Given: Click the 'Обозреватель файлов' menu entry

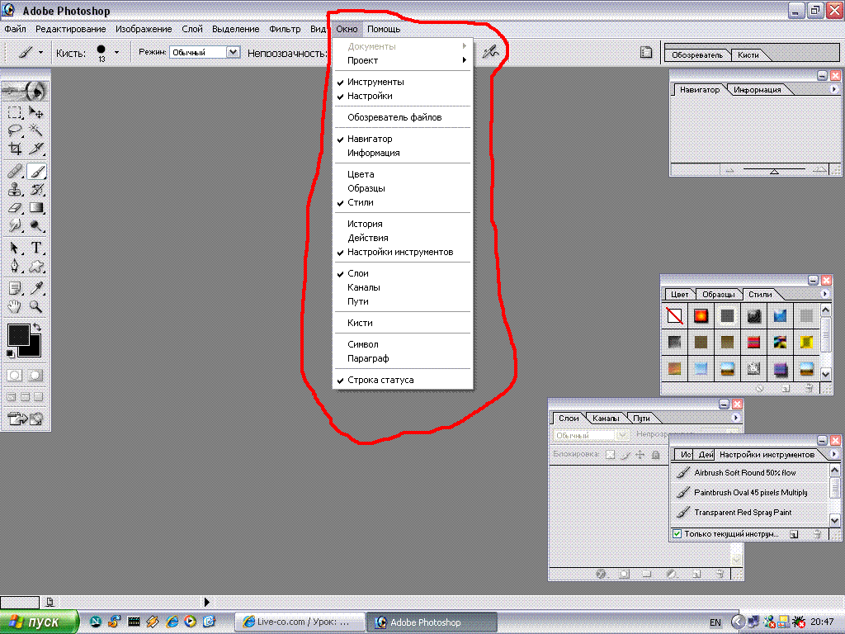Looking at the screenshot, I should (x=394, y=117).
